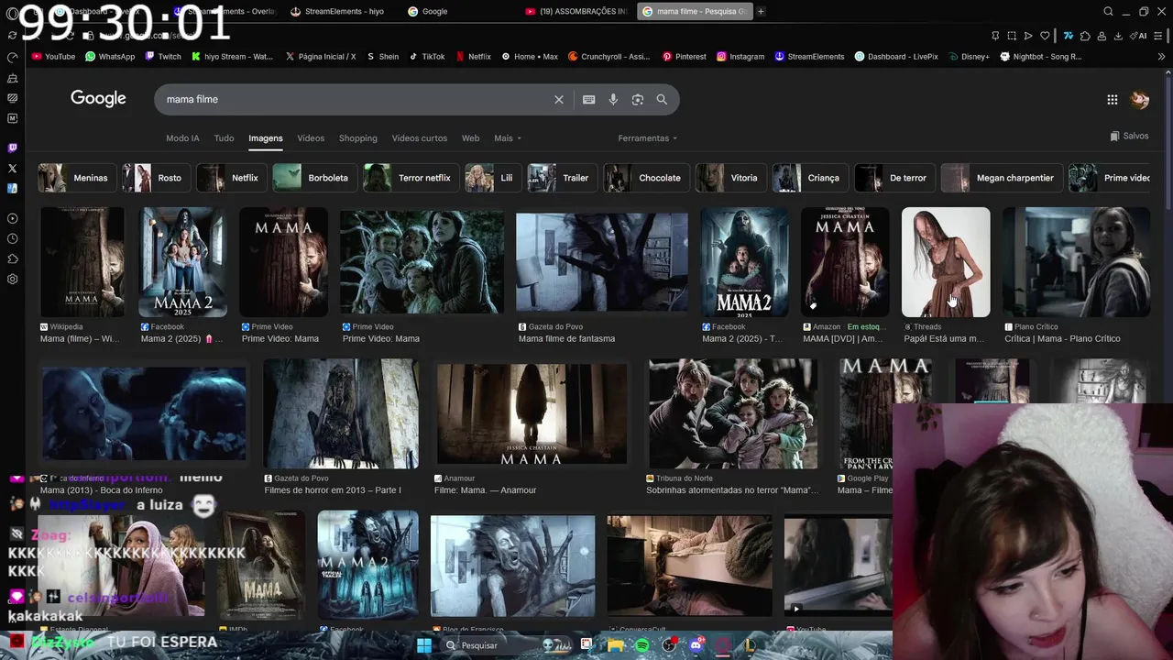Open history from the sidebar clock icon

click(12, 238)
